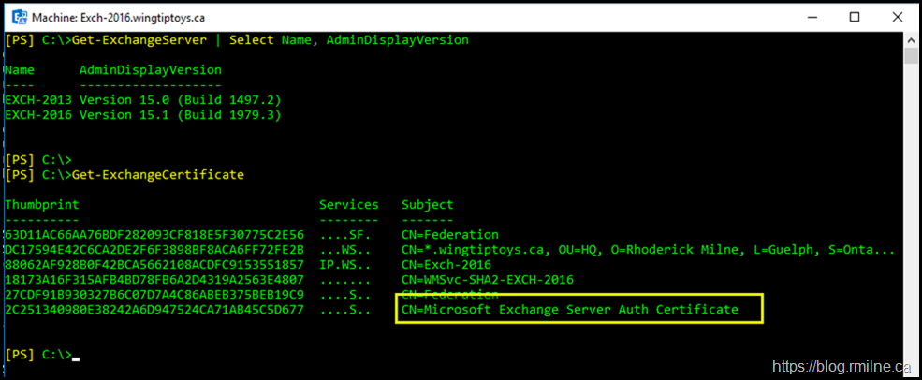Click the cursor at the last prompt
The image size is (922, 380).
pos(75,355)
